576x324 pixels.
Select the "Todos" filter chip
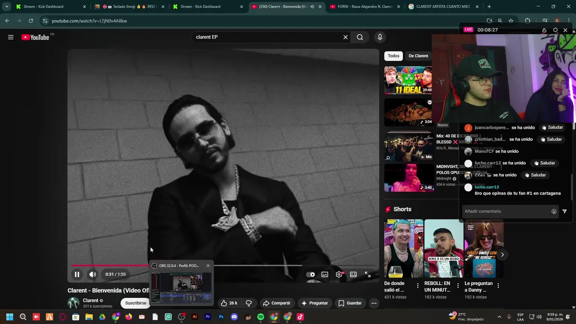[x=393, y=56]
